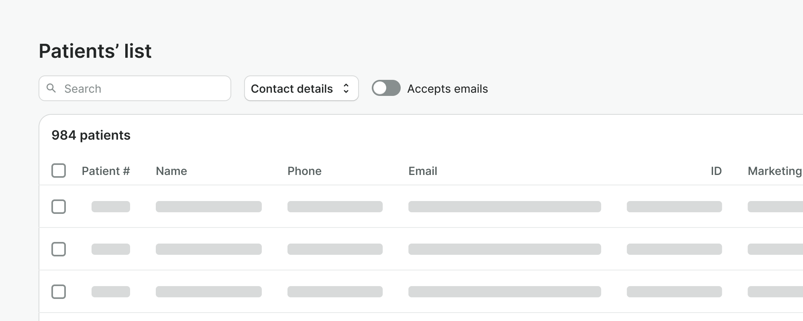Click the second row email placeholder
The image size is (803, 321).
pyautogui.click(x=504, y=249)
